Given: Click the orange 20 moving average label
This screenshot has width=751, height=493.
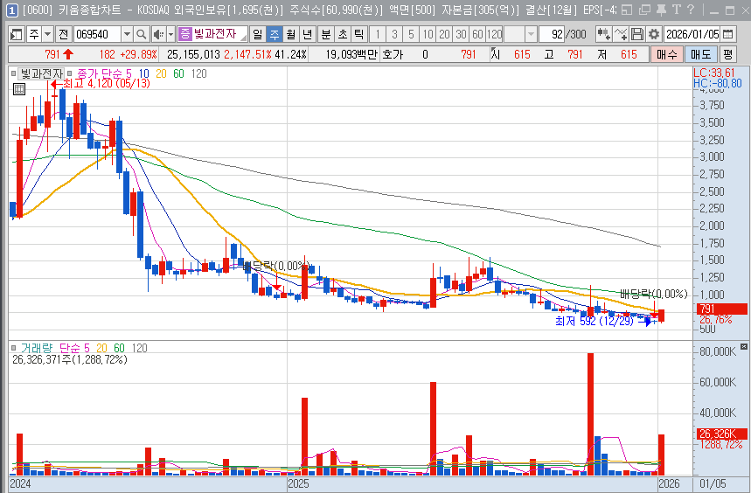Looking at the screenshot, I should click(x=162, y=73).
